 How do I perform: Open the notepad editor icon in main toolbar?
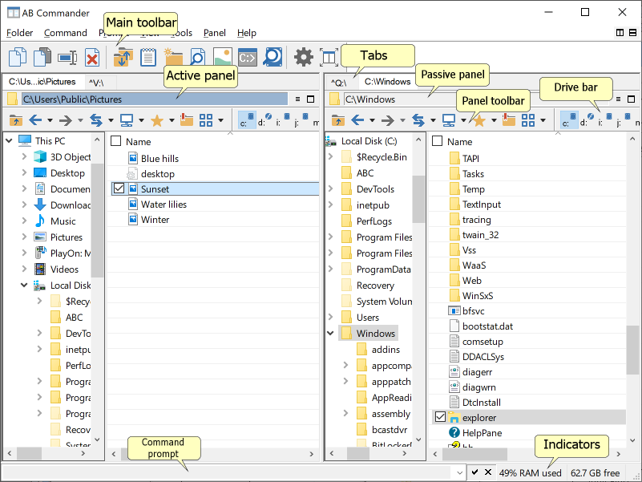click(x=147, y=57)
